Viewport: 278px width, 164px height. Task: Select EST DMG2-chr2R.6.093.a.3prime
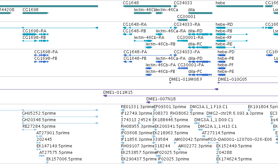coord(235,113)
